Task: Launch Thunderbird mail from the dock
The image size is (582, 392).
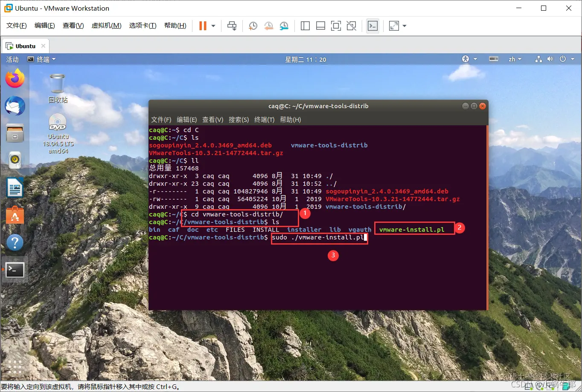Action: click(x=15, y=106)
